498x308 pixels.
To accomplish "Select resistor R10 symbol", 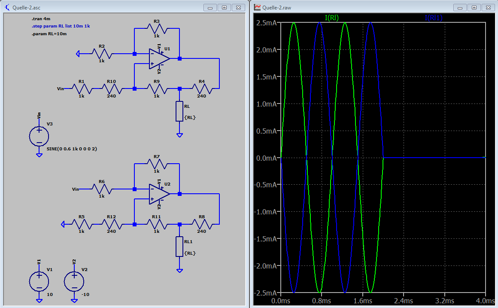I will 112,89.
